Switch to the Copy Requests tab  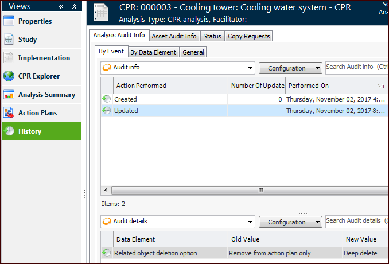point(248,36)
